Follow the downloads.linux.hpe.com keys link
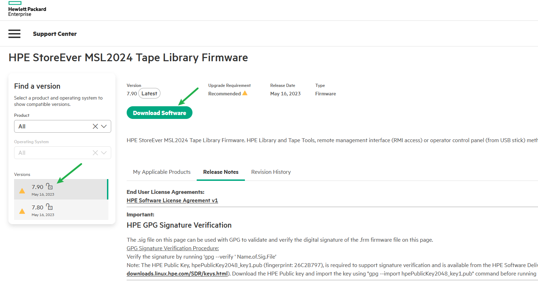Viewport: 538px width, 285px height. click(x=177, y=274)
